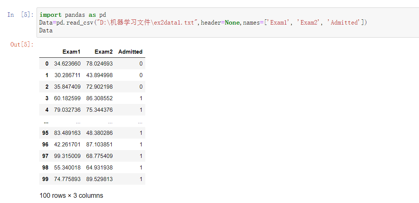Screen dimensions: 419x203
Task: Click the import pandas line in code cell
Action: pos(73,15)
